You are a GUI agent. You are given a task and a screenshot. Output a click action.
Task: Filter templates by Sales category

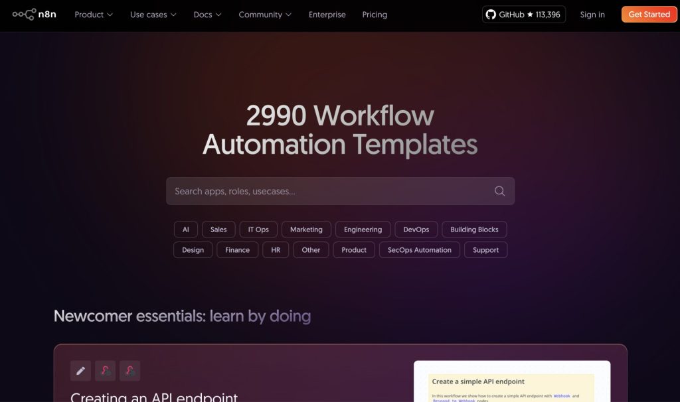point(218,230)
